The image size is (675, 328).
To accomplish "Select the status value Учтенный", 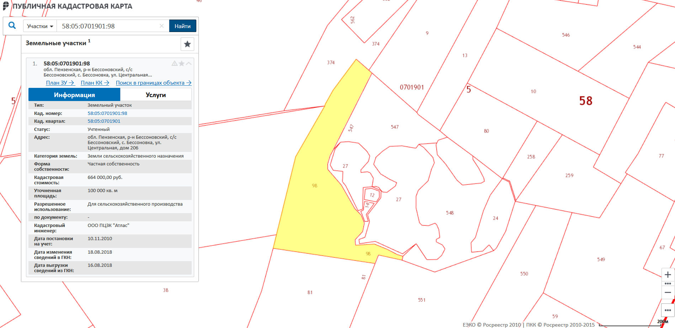I will 99,129.
